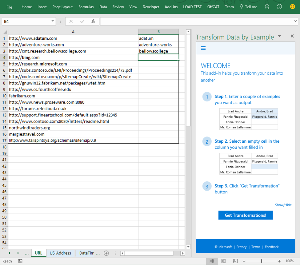300x265 pixels.
Task: Add a new sheet with plus icon
Action: (x=106, y=253)
